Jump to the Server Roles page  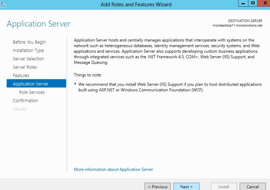[x=25, y=67]
